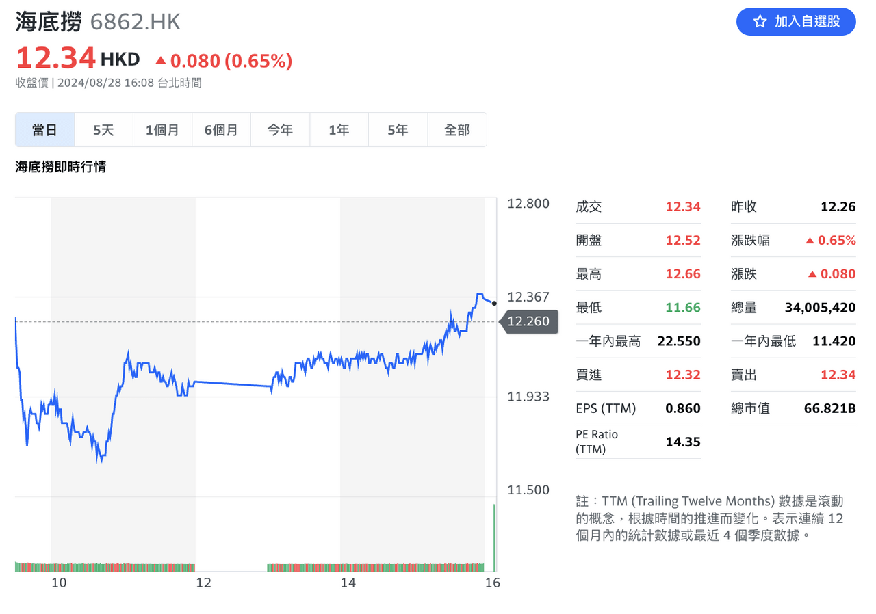
Task: Click the star icon on 加入自選股 button
Action: point(760,22)
